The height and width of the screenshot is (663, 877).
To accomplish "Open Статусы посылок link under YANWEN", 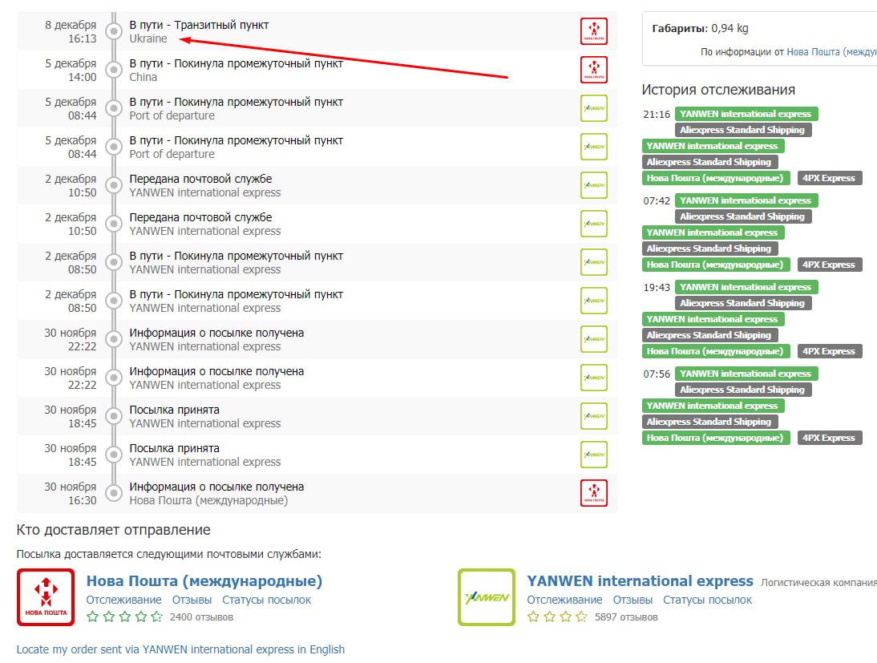I will 707,600.
